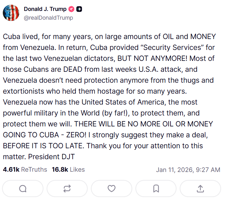Open the flag-themed profile avatar
Screen dimensions: 225x206
point(11,13)
